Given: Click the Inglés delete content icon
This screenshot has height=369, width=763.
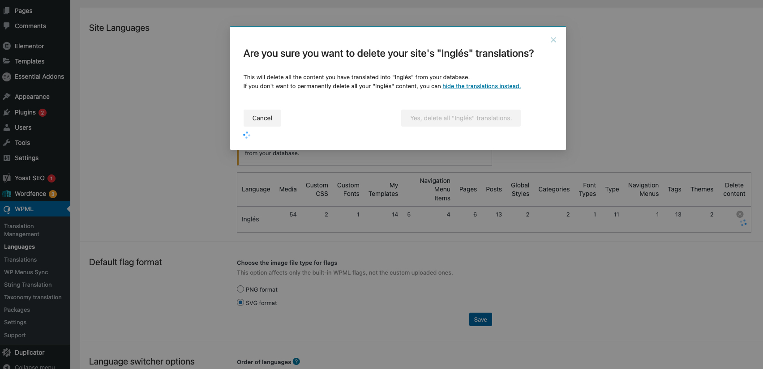Looking at the screenshot, I should tap(740, 214).
